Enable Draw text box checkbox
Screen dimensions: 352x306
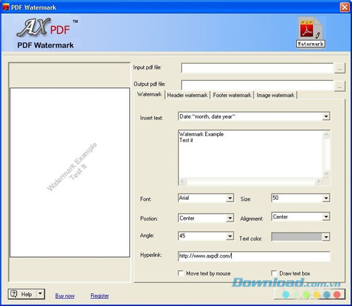[274, 273]
